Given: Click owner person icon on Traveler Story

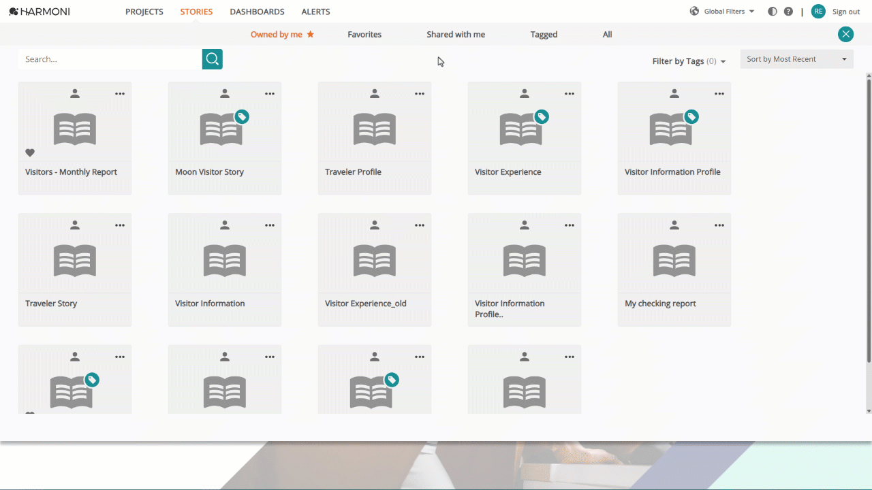Looking at the screenshot, I should pyautogui.click(x=75, y=225).
